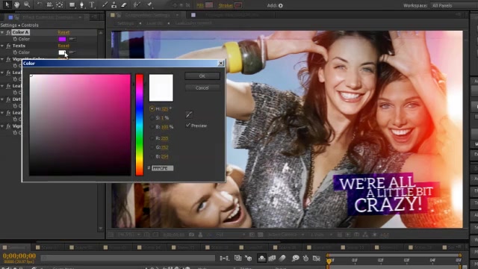478x269 pixels.
Task: Select the G green radio button
Action: click(152, 147)
